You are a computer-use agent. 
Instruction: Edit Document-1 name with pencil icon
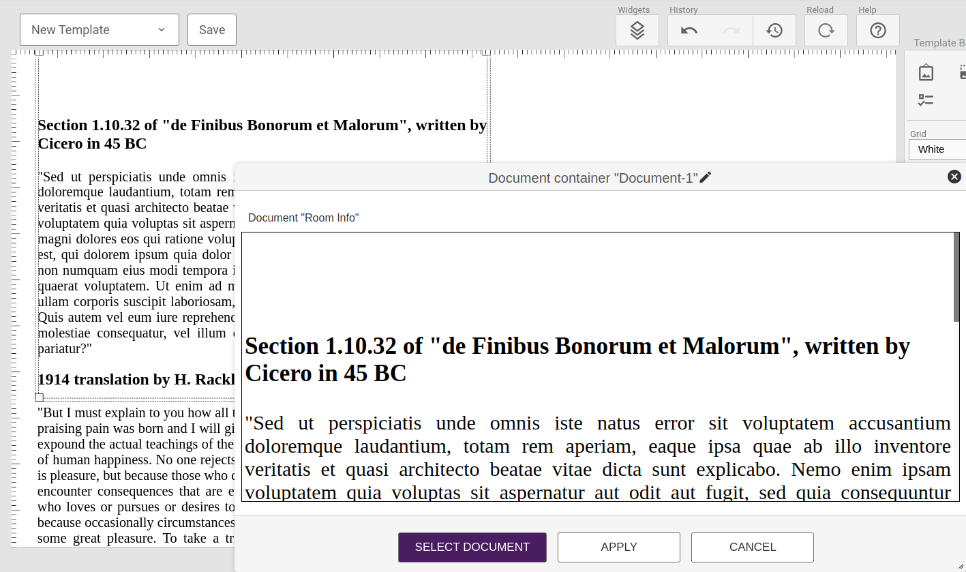click(706, 177)
